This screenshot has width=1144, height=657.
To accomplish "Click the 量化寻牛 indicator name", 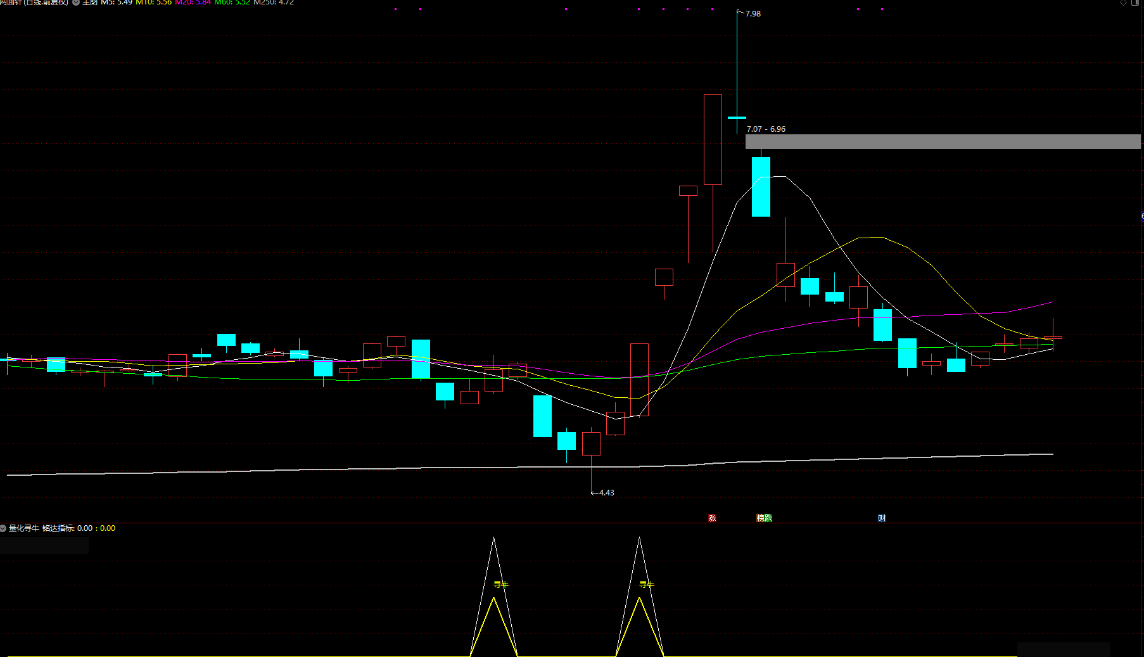I will point(24,528).
